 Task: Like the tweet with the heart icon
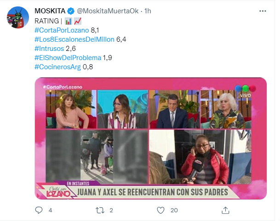[160, 210]
